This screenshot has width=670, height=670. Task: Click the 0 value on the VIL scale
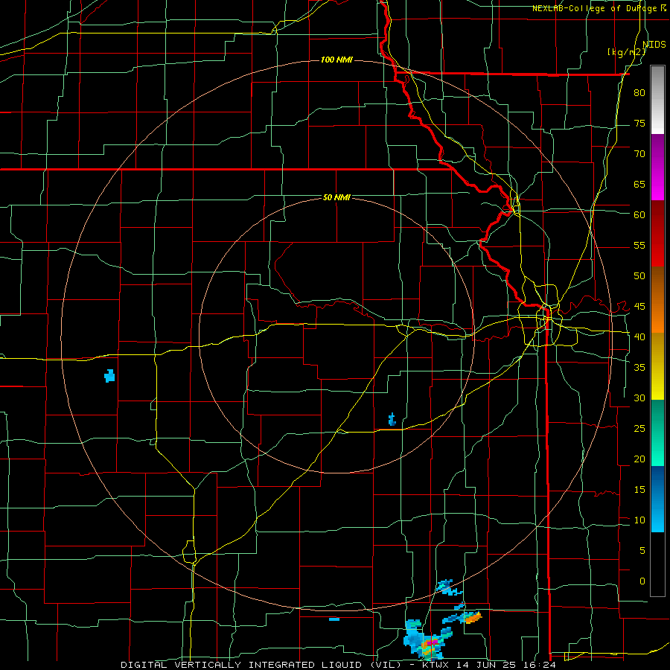pyautogui.click(x=642, y=581)
